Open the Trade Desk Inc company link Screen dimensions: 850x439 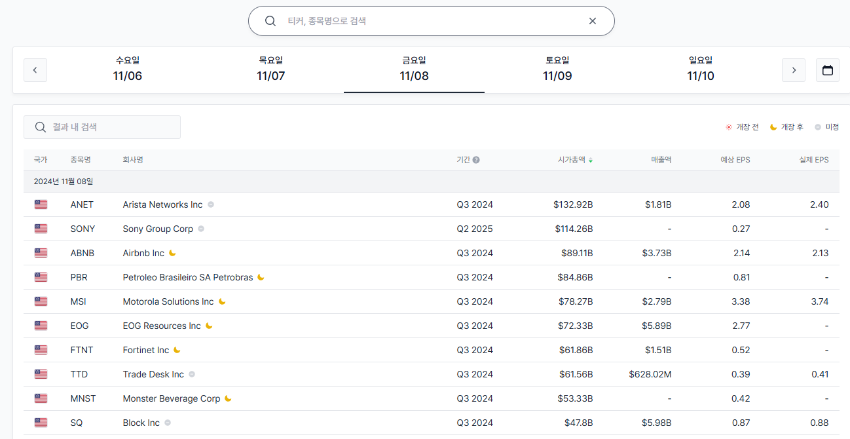pos(153,374)
